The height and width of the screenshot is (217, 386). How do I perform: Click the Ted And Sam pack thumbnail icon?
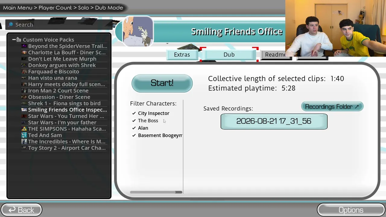coord(24,135)
